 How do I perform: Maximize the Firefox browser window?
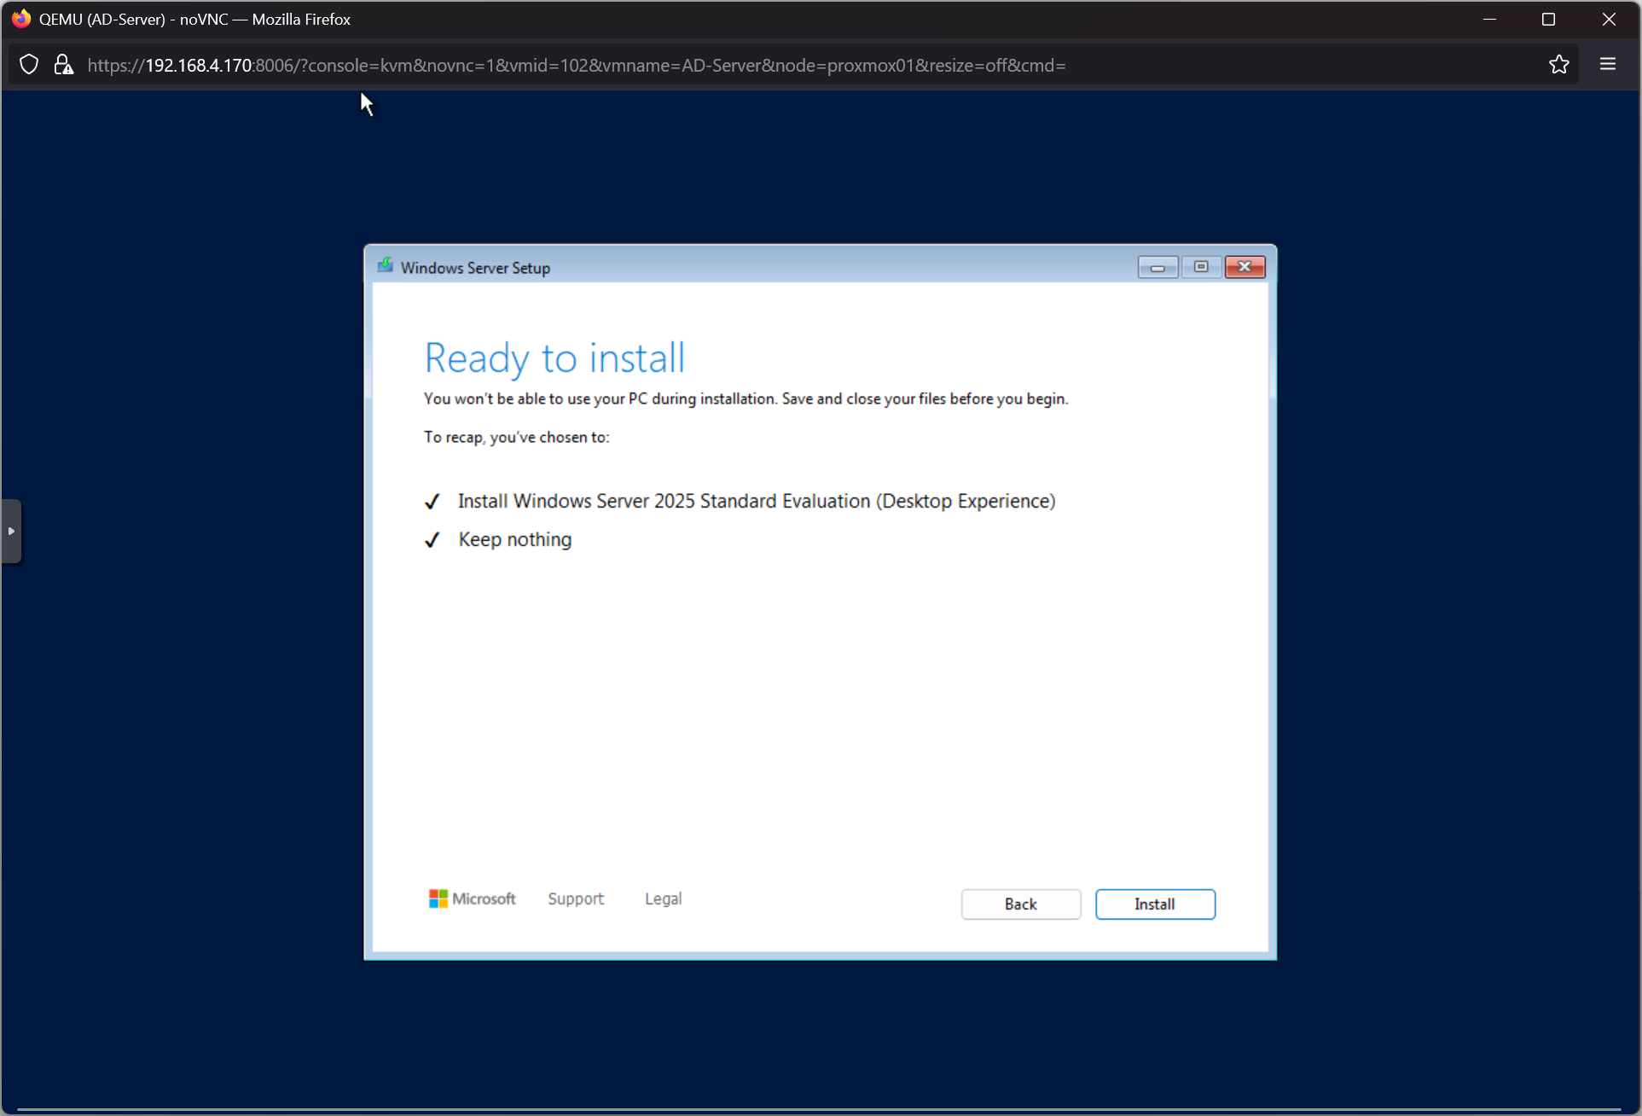tap(1548, 19)
